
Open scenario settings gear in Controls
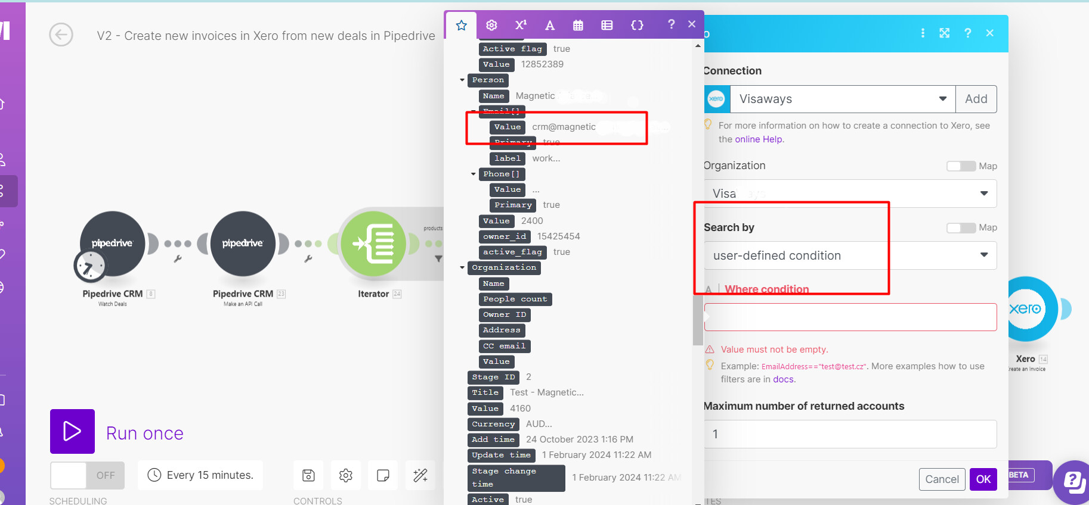tap(346, 475)
